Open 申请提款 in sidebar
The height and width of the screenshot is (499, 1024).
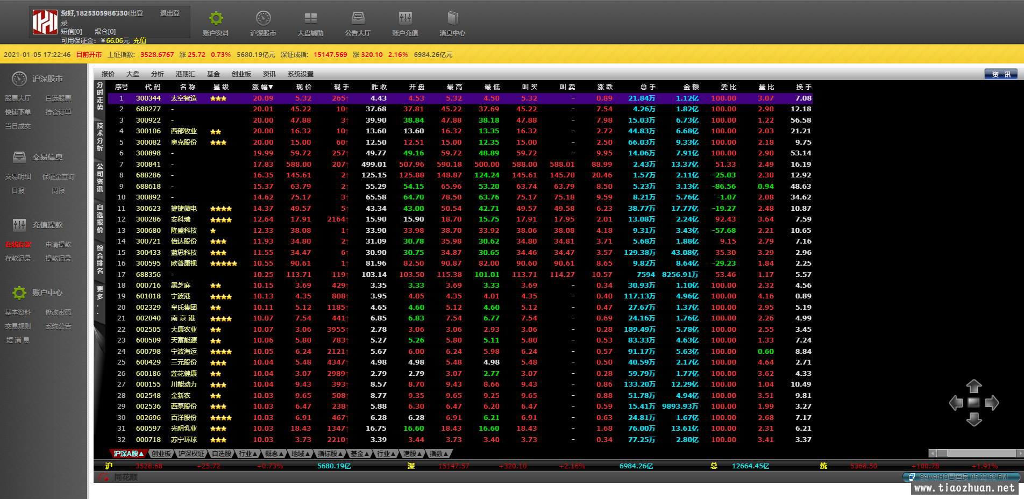tap(59, 244)
